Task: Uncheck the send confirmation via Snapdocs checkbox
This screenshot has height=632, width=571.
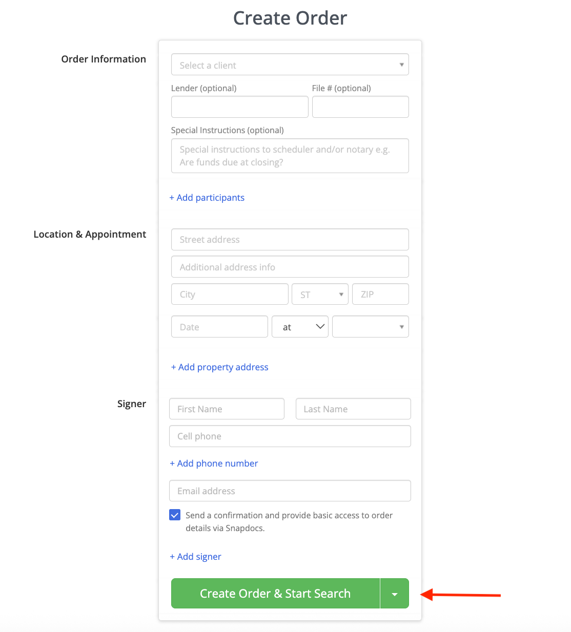Action: pos(175,515)
